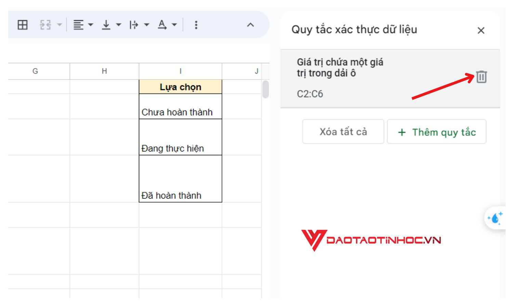Close the Quy tắc xác thực dữ liệu panel
The width and height of the screenshot is (513, 307).
[481, 30]
